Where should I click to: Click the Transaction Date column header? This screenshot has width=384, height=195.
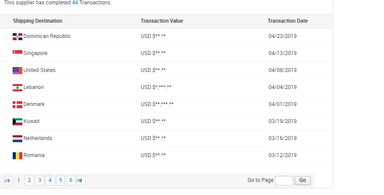[x=288, y=21]
